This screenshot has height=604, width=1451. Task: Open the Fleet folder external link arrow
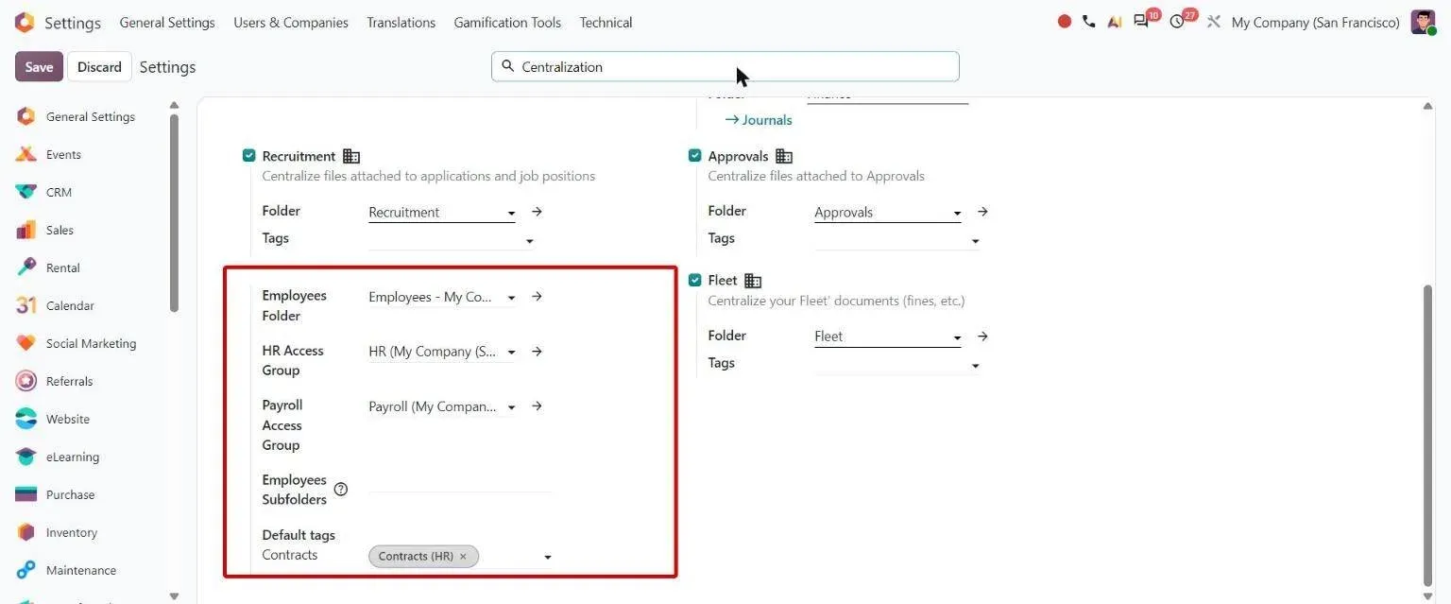982,337
